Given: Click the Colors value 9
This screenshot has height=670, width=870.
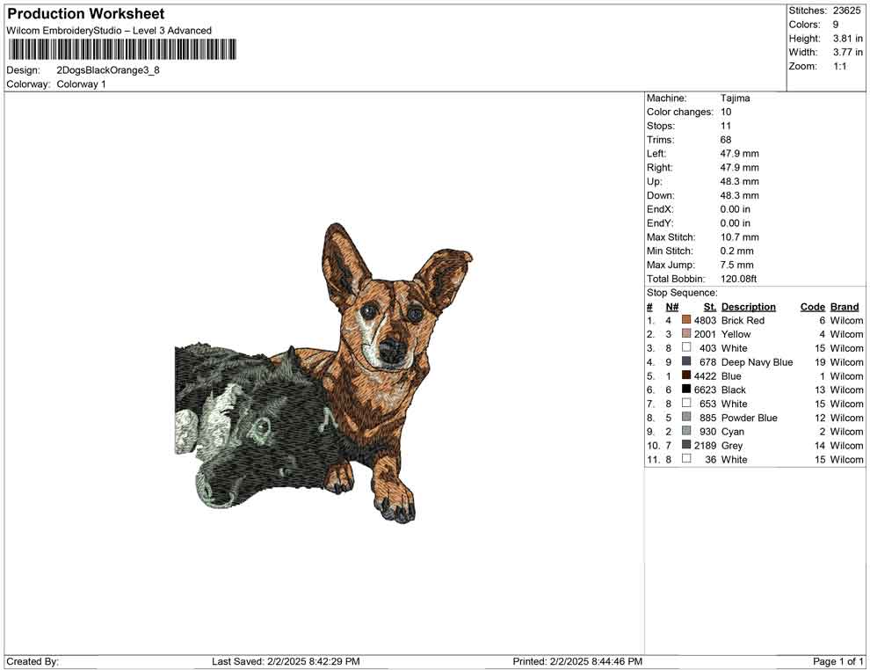Looking at the screenshot, I should click(836, 25).
